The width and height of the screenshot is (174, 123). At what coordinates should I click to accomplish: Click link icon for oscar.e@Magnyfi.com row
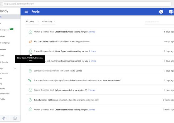point(30,80)
